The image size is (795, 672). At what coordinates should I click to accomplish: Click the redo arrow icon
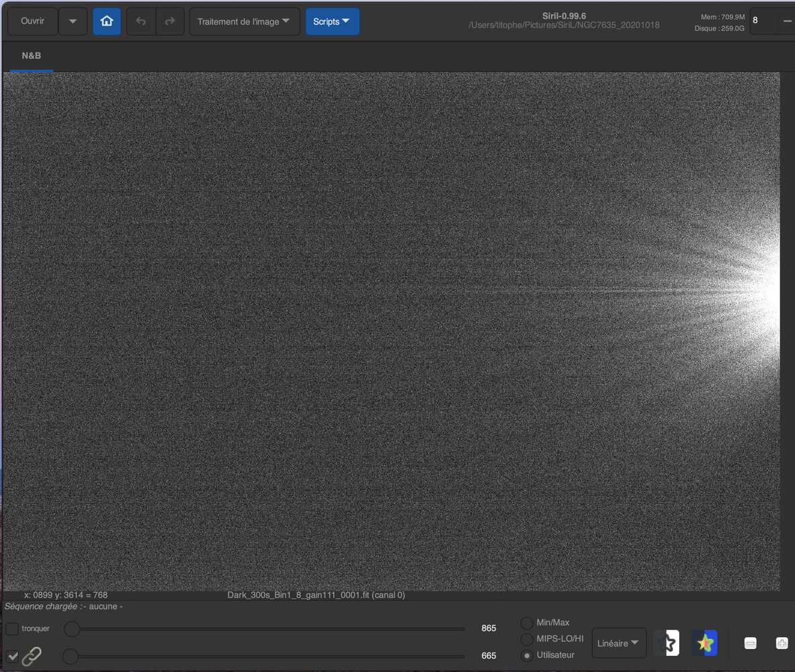coord(170,21)
